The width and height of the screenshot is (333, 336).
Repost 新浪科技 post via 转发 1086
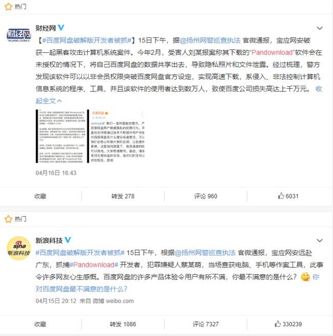click(x=123, y=324)
